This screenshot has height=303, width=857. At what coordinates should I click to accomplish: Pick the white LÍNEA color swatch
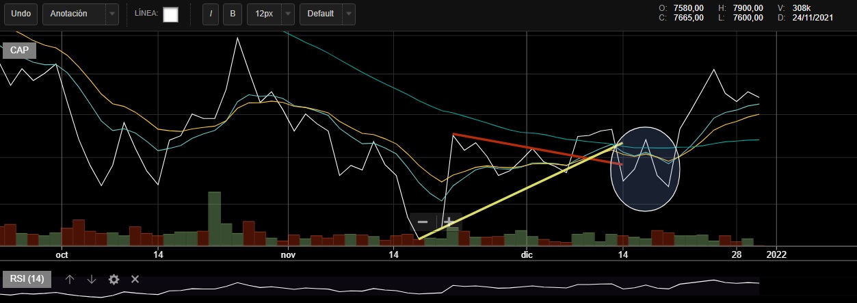(170, 14)
